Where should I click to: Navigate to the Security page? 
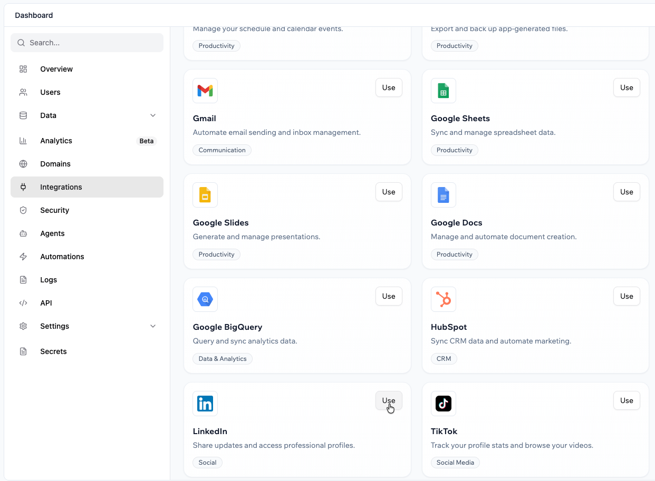pyautogui.click(x=55, y=210)
